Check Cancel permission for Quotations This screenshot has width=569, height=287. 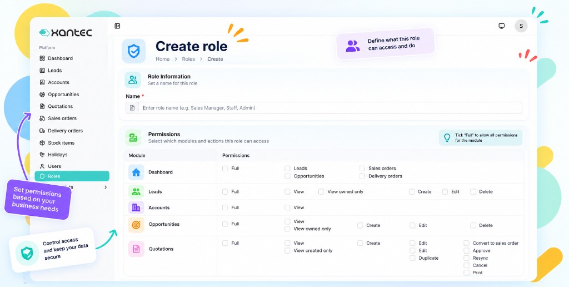[467, 265]
